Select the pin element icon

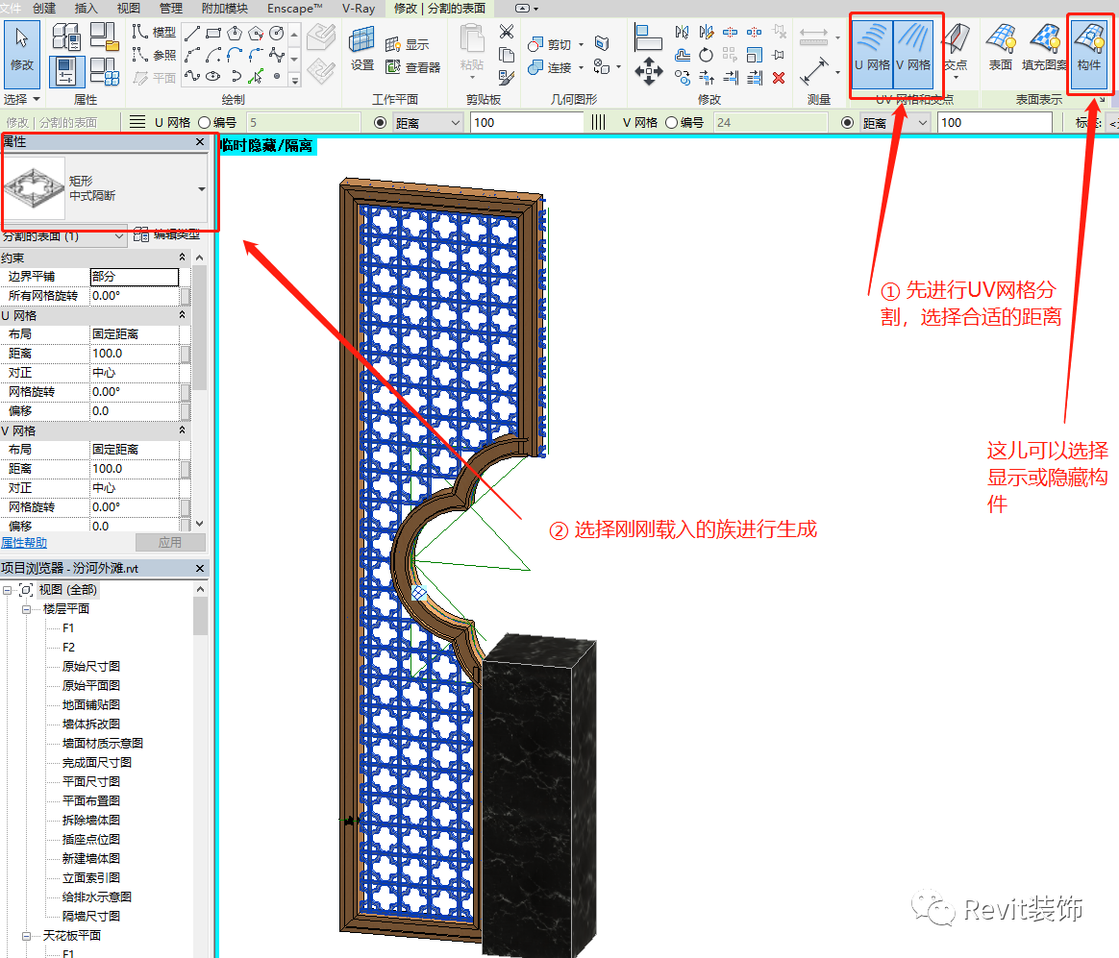tap(779, 55)
